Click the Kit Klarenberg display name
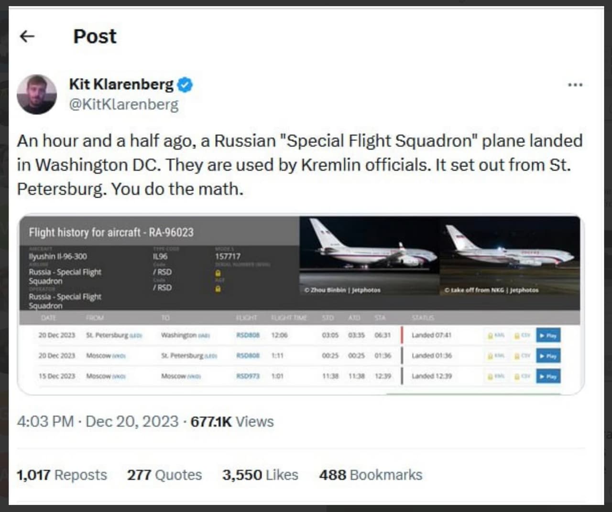Viewport: 612px width, 512px height. [121, 84]
